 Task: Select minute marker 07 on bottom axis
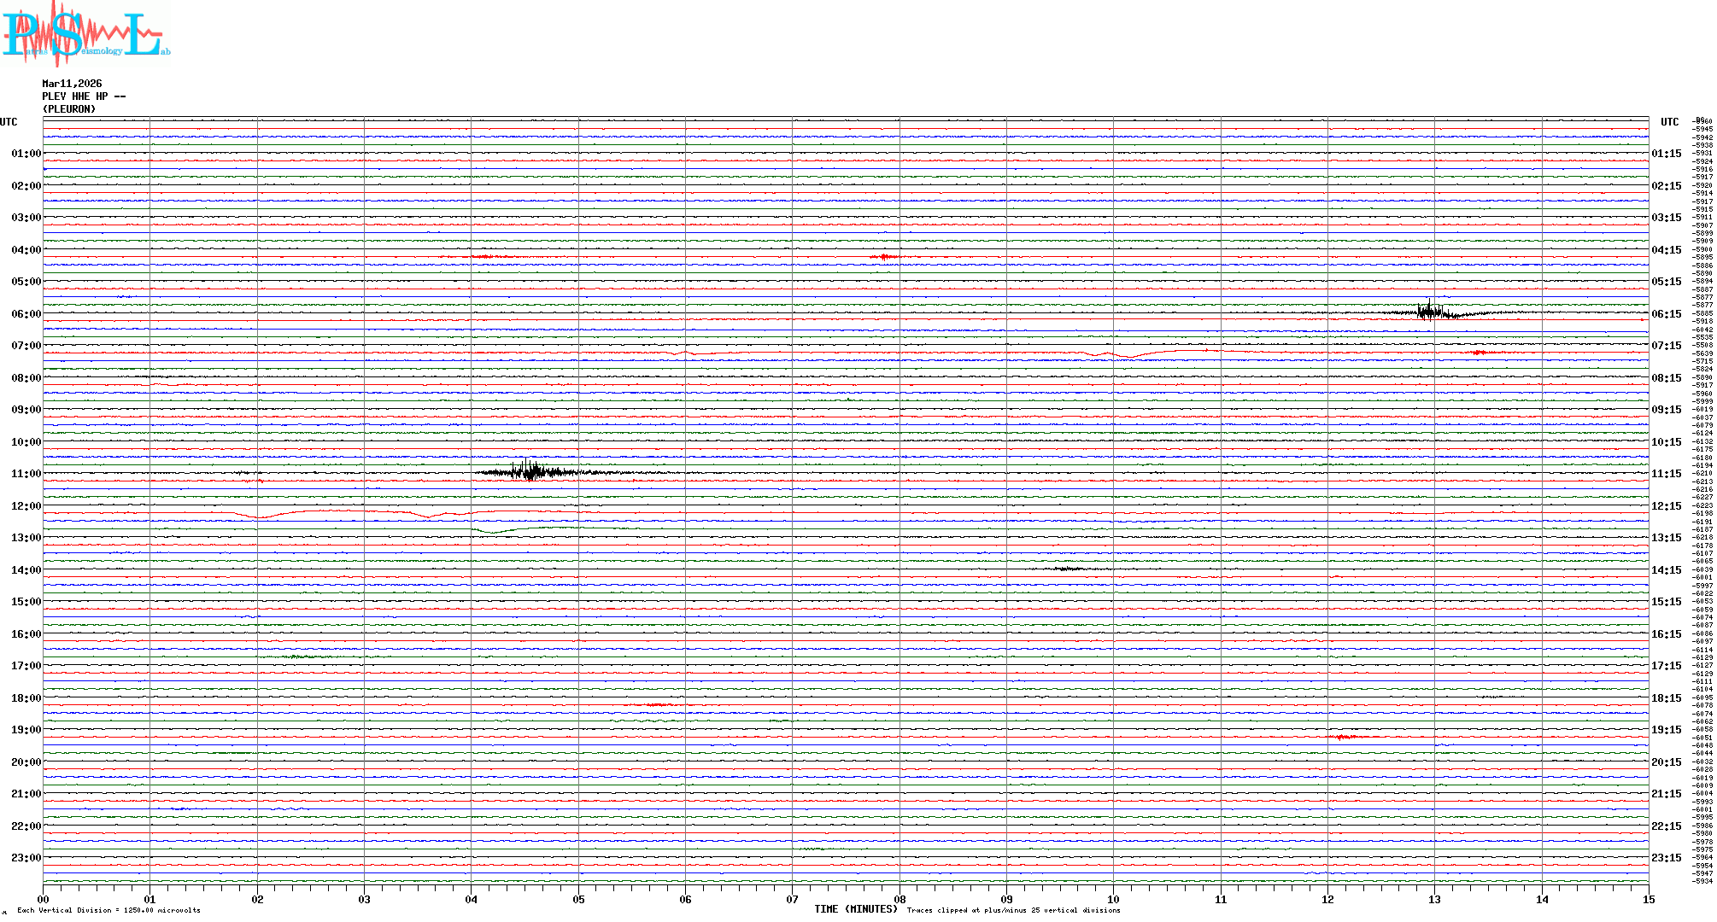(x=792, y=899)
